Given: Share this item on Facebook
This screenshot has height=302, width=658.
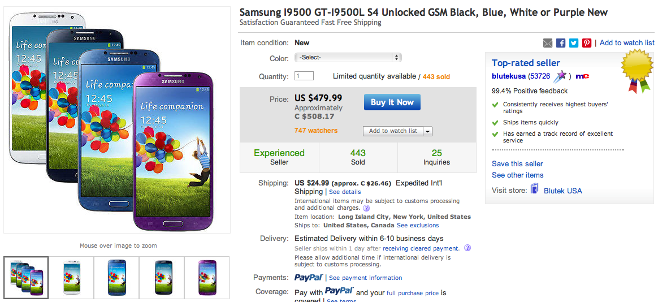Looking at the screenshot, I should pyautogui.click(x=561, y=43).
